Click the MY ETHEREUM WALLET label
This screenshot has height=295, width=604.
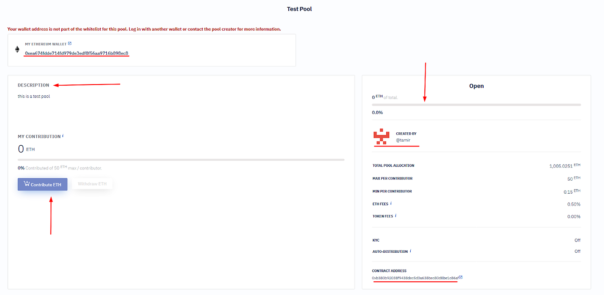pyautogui.click(x=46, y=44)
